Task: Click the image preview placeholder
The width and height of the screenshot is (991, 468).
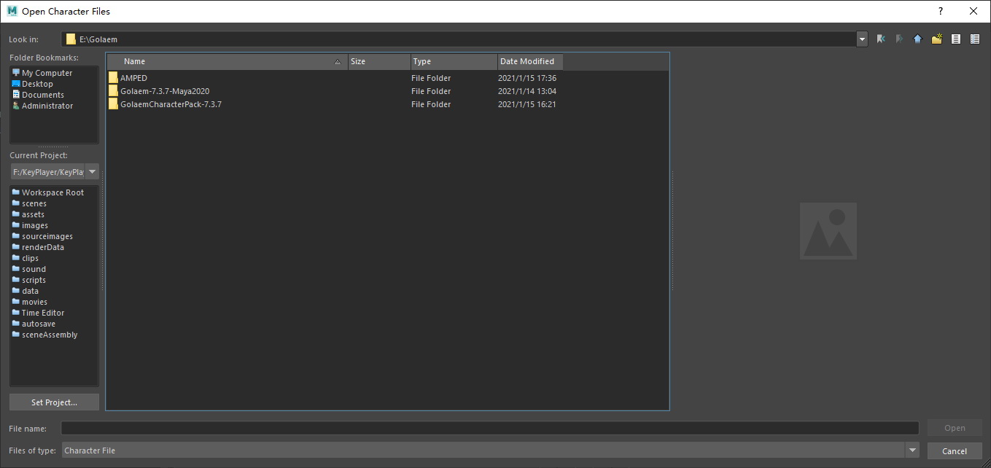Action: click(828, 231)
